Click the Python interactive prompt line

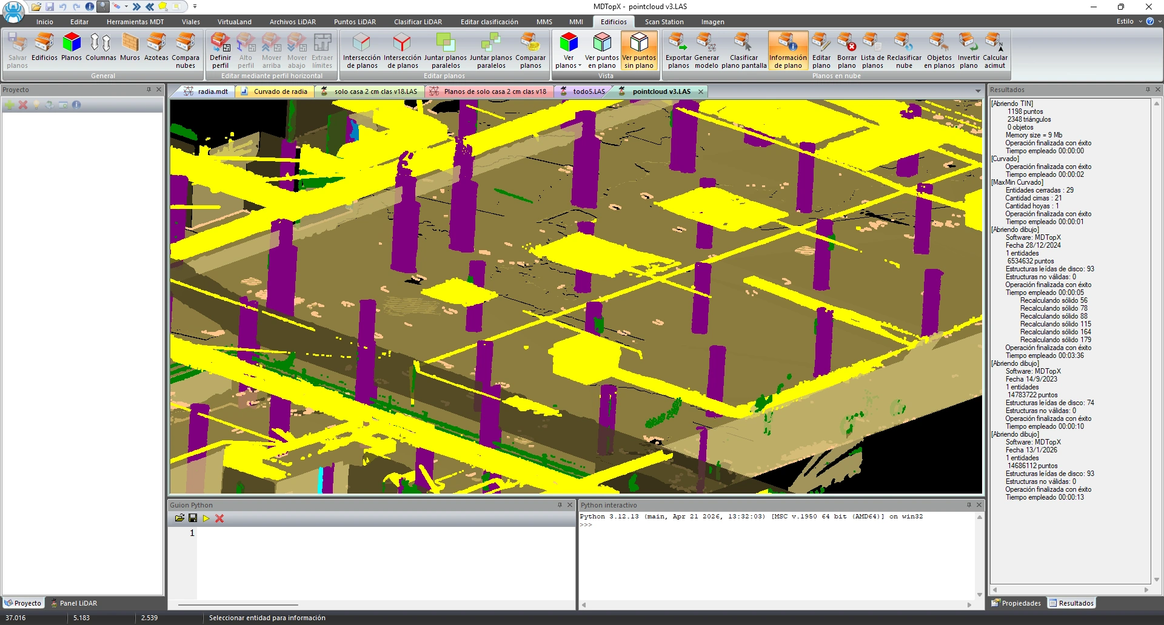pyautogui.click(x=777, y=524)
